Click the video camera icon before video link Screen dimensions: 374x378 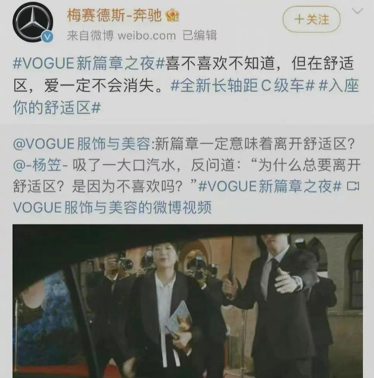click(353, 187)
